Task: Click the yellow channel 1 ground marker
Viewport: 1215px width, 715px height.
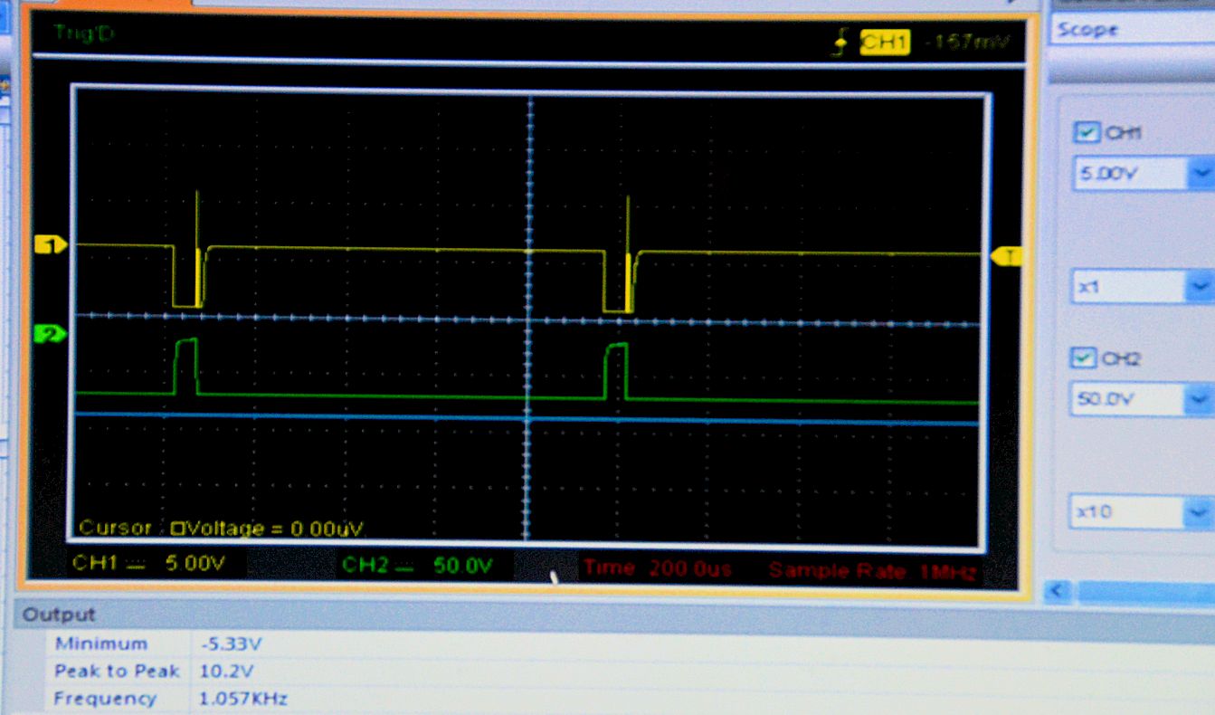Action: (51, 244)
